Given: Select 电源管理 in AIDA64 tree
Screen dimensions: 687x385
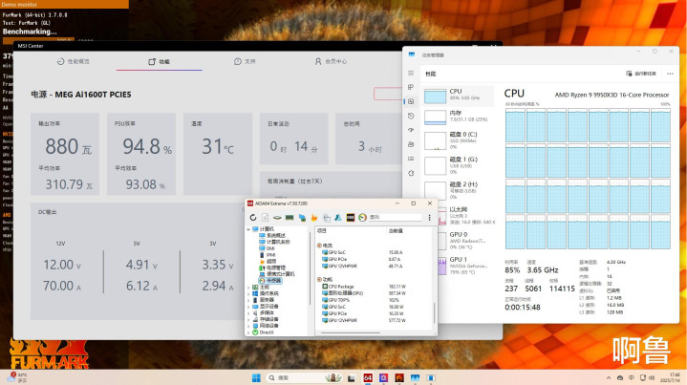Looking at the screenshot, I should [272, 267].
